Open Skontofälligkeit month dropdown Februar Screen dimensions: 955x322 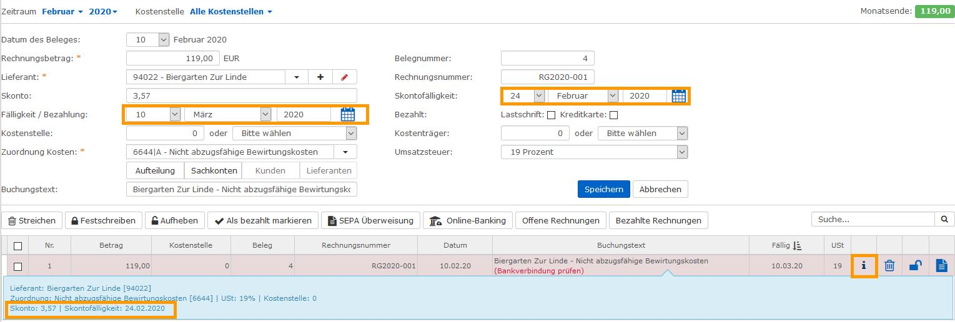pyautogui.click(x=583, y=96)
